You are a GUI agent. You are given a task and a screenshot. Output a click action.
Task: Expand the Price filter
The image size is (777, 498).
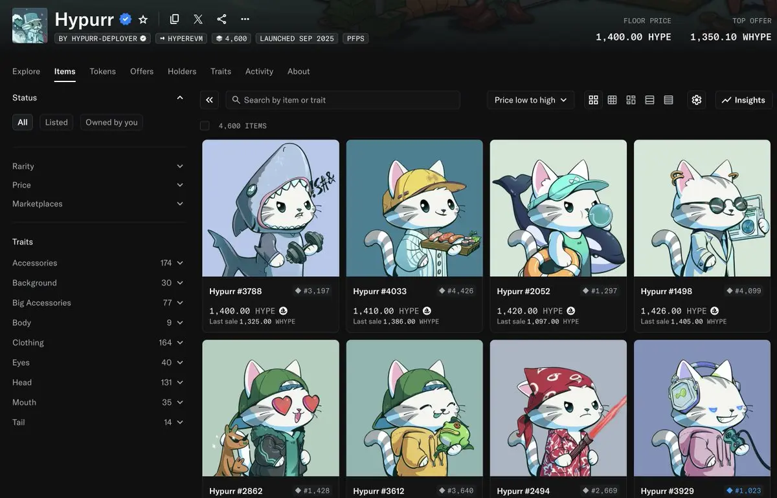(180, 185)
